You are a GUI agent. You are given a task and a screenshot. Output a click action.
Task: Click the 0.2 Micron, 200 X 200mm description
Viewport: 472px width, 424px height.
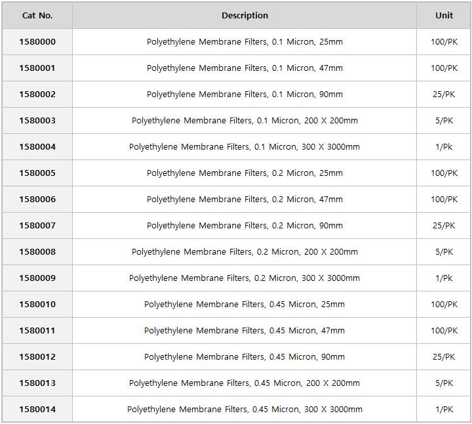[x=245, y=252]
